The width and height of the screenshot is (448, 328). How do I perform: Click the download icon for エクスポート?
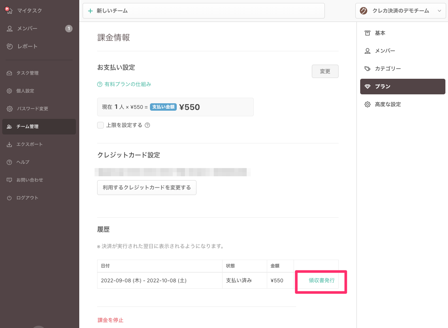pos(9,144)
